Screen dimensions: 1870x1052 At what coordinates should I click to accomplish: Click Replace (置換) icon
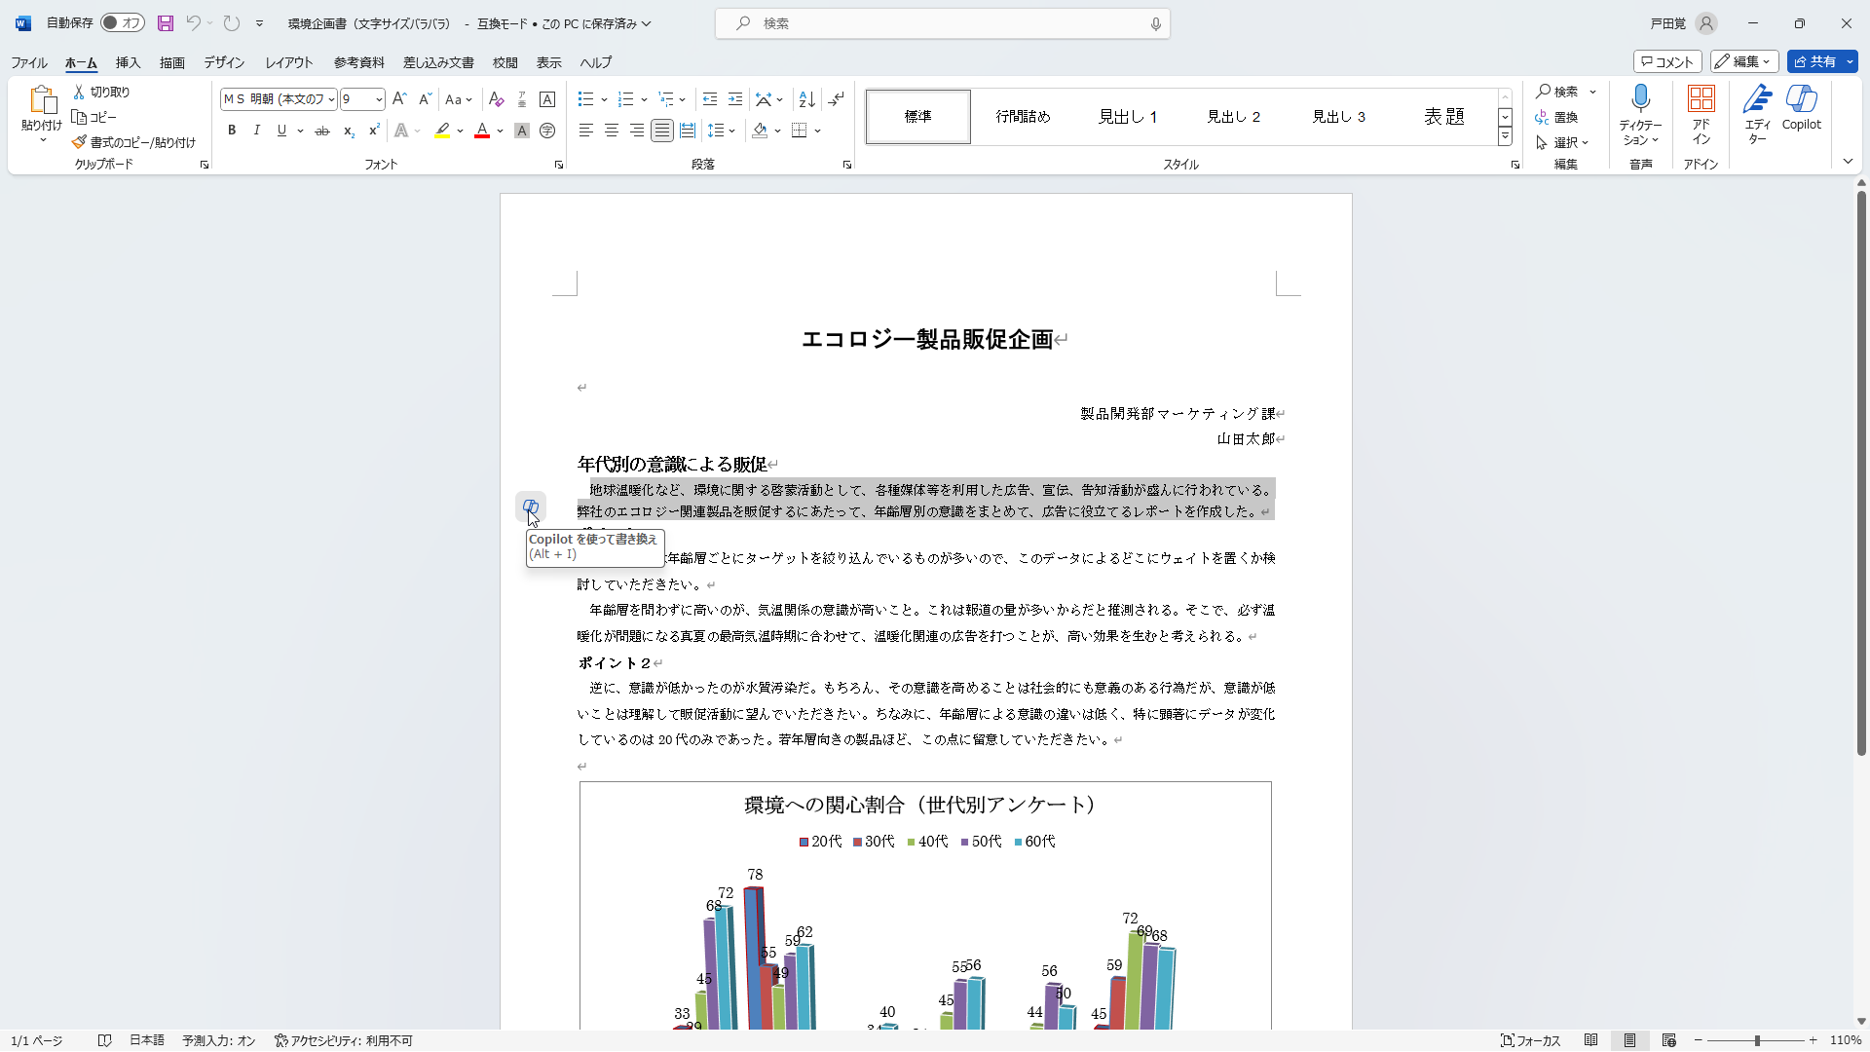(x=1542, y=117)
